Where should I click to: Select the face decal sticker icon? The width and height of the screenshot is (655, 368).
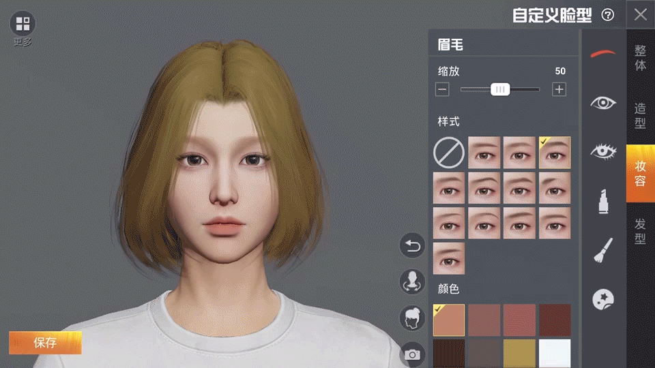pyautogui.click(x=603, y=299)
